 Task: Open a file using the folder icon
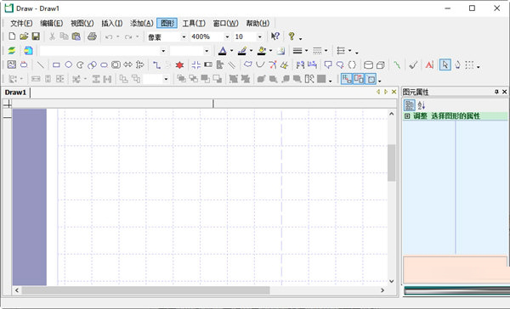point(24,37)
